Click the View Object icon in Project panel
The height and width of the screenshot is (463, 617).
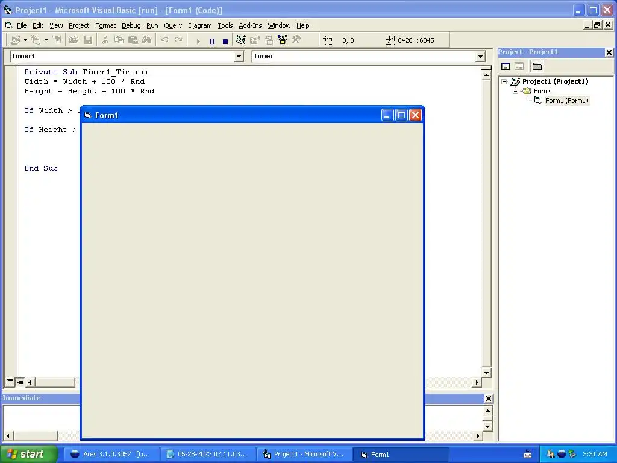(x=519, y=66)
